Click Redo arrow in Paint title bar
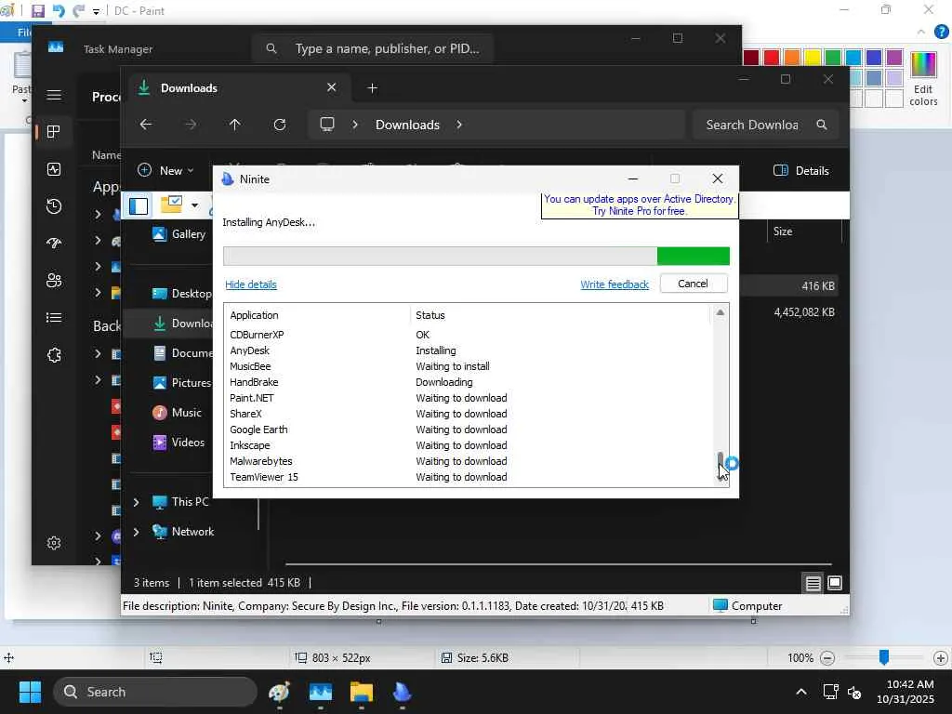952x714 pixels. point(78,11)
